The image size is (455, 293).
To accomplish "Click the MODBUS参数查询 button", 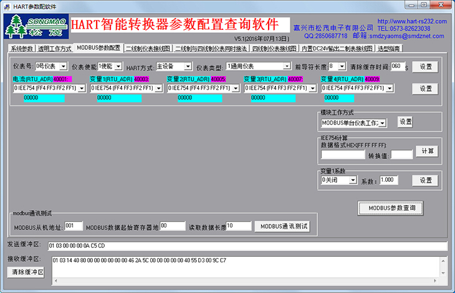I will 391,208.
